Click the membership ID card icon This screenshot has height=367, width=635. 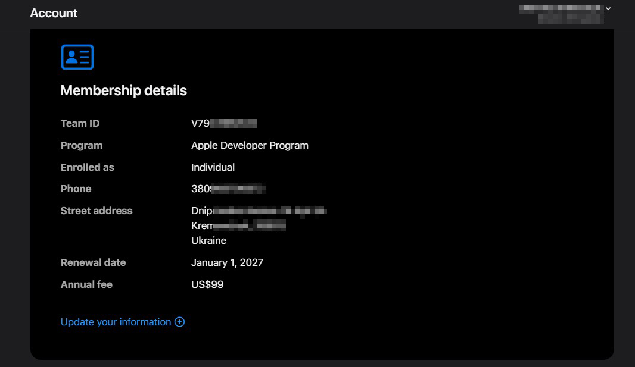point(77,57)
